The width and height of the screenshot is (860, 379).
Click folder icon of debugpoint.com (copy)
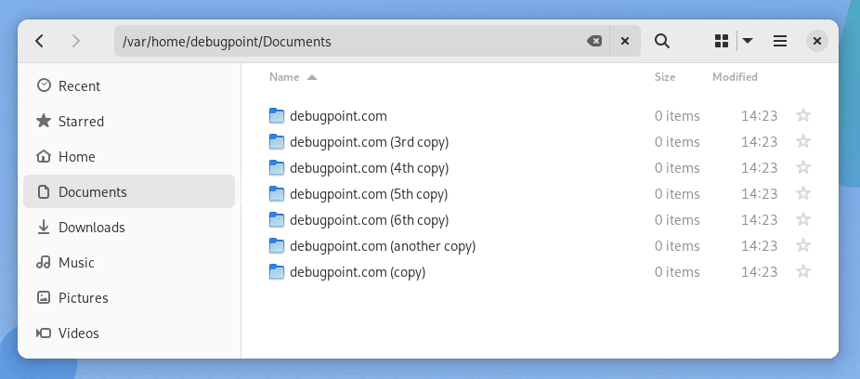pos(276,272)
